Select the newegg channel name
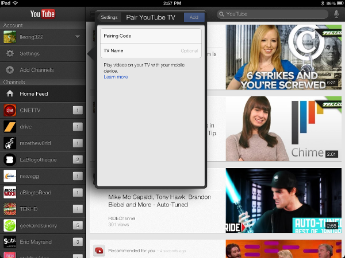 point(29,176)
